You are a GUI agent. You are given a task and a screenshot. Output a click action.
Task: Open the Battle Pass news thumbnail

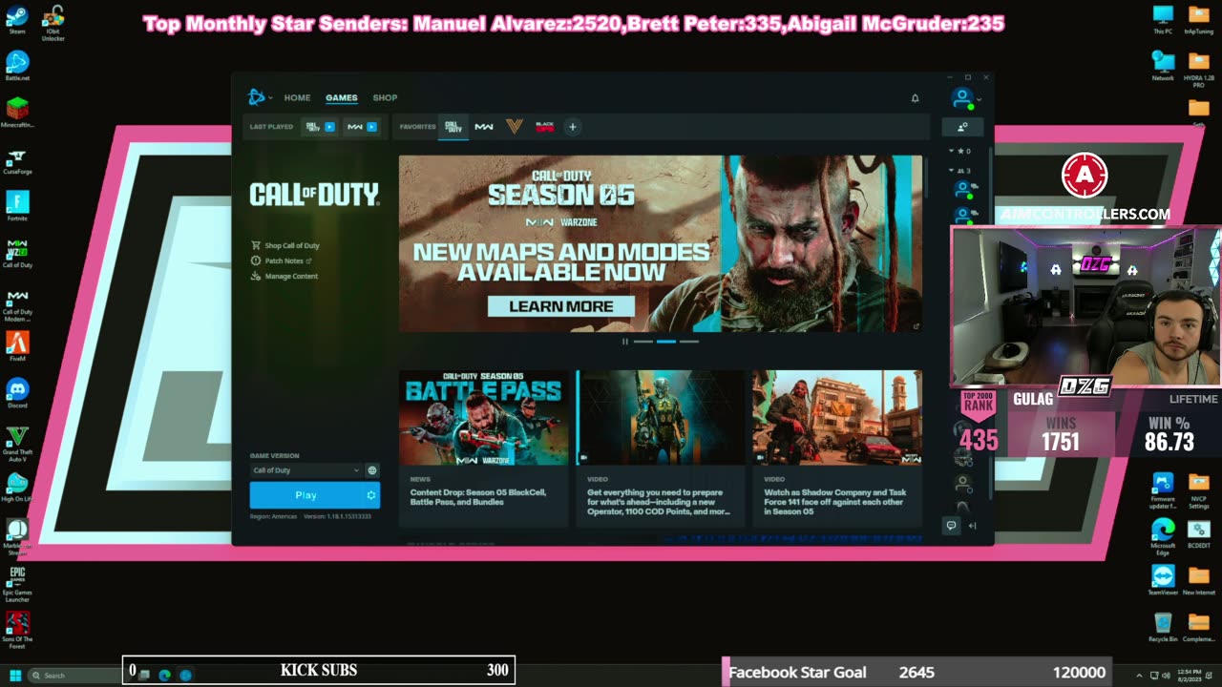click(484, 418)
